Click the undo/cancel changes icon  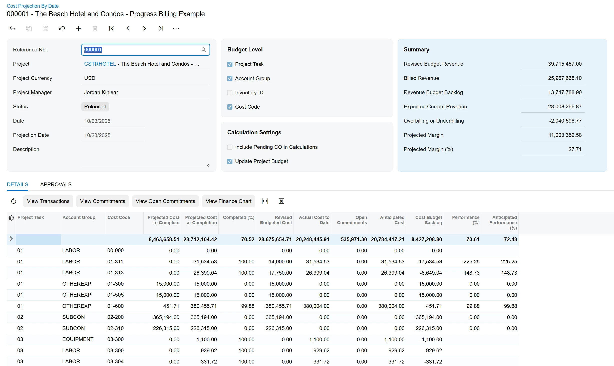[x=62, y=28]
